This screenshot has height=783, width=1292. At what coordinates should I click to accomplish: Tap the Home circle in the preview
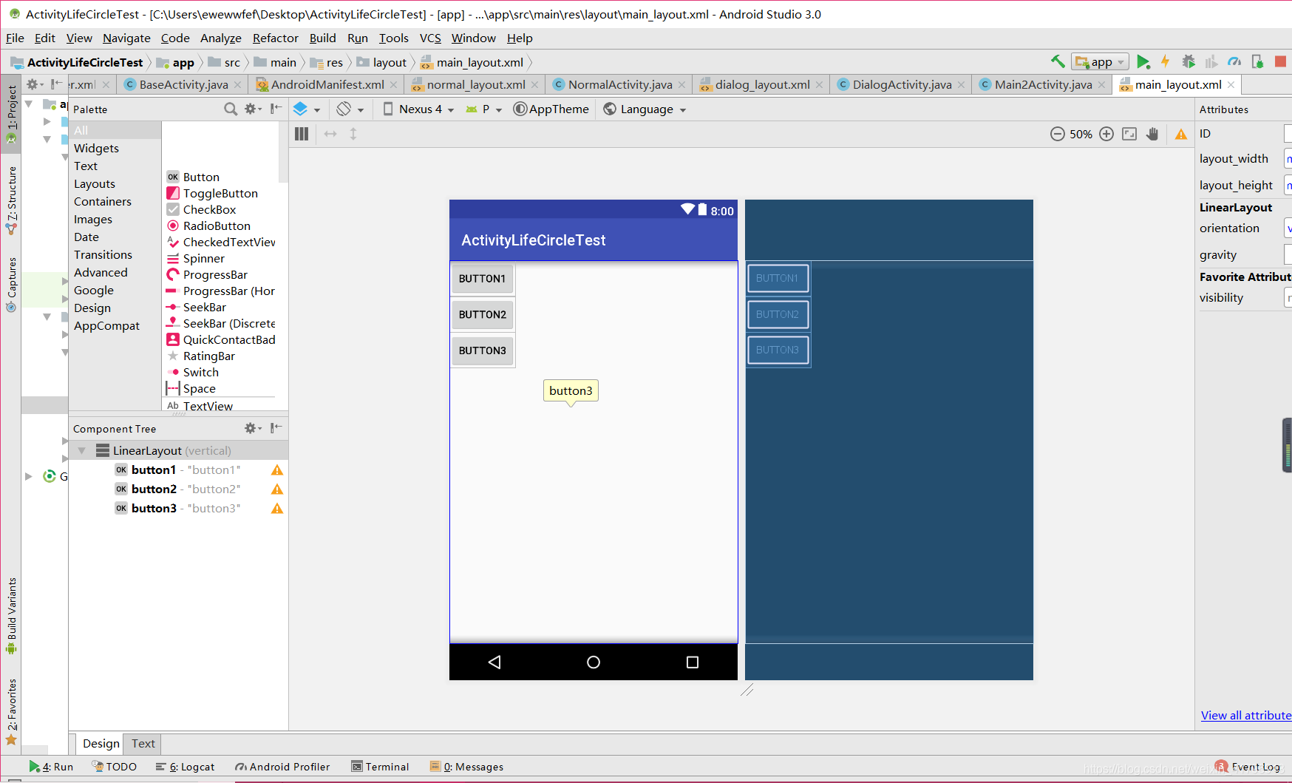(594, 662)
